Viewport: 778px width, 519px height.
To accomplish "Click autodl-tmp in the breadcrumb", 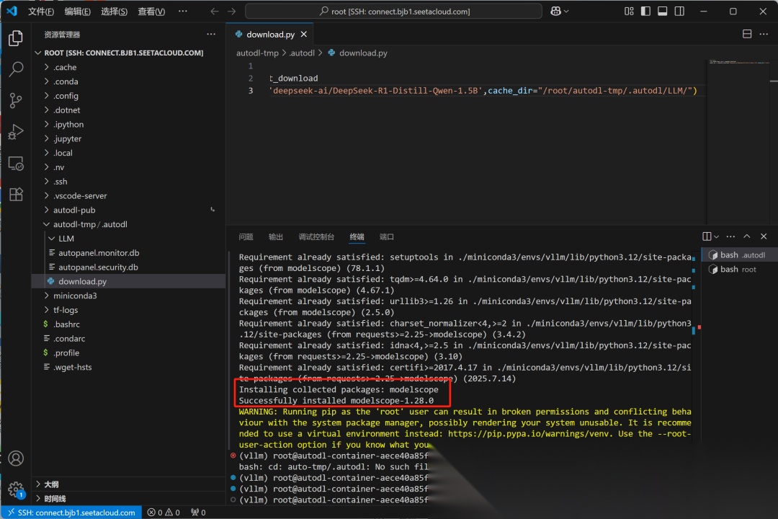I will coord(257,53).
